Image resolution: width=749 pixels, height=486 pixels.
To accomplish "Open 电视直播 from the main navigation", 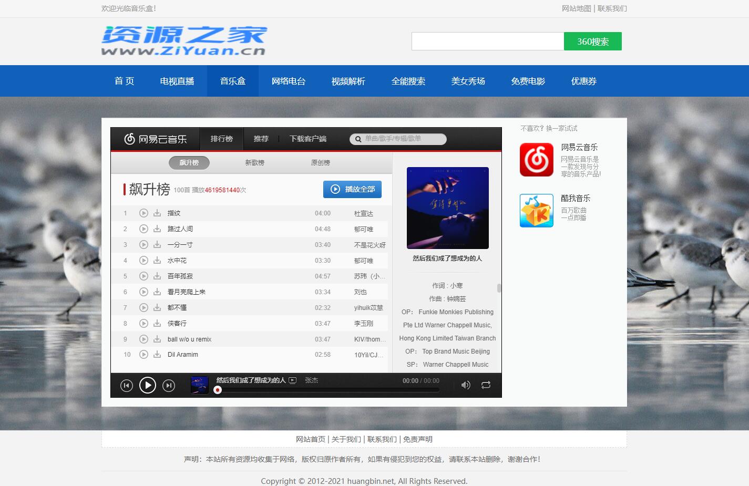I will click(176, 81).
